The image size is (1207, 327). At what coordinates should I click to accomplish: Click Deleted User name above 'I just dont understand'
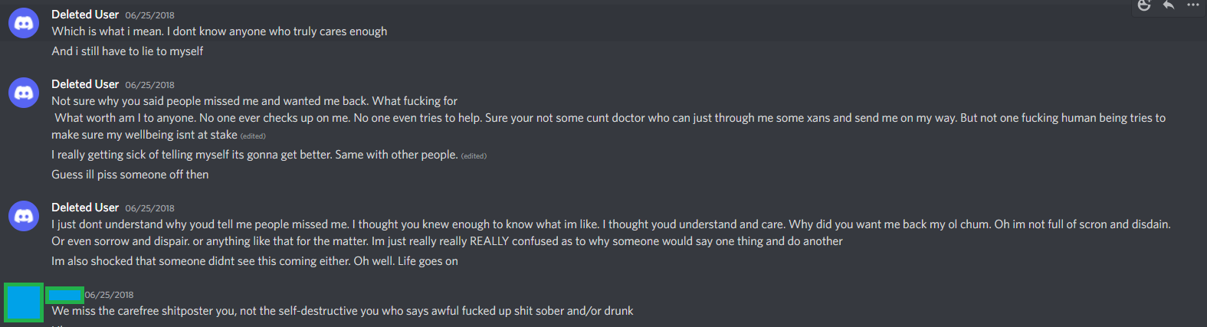pos(85,208)
